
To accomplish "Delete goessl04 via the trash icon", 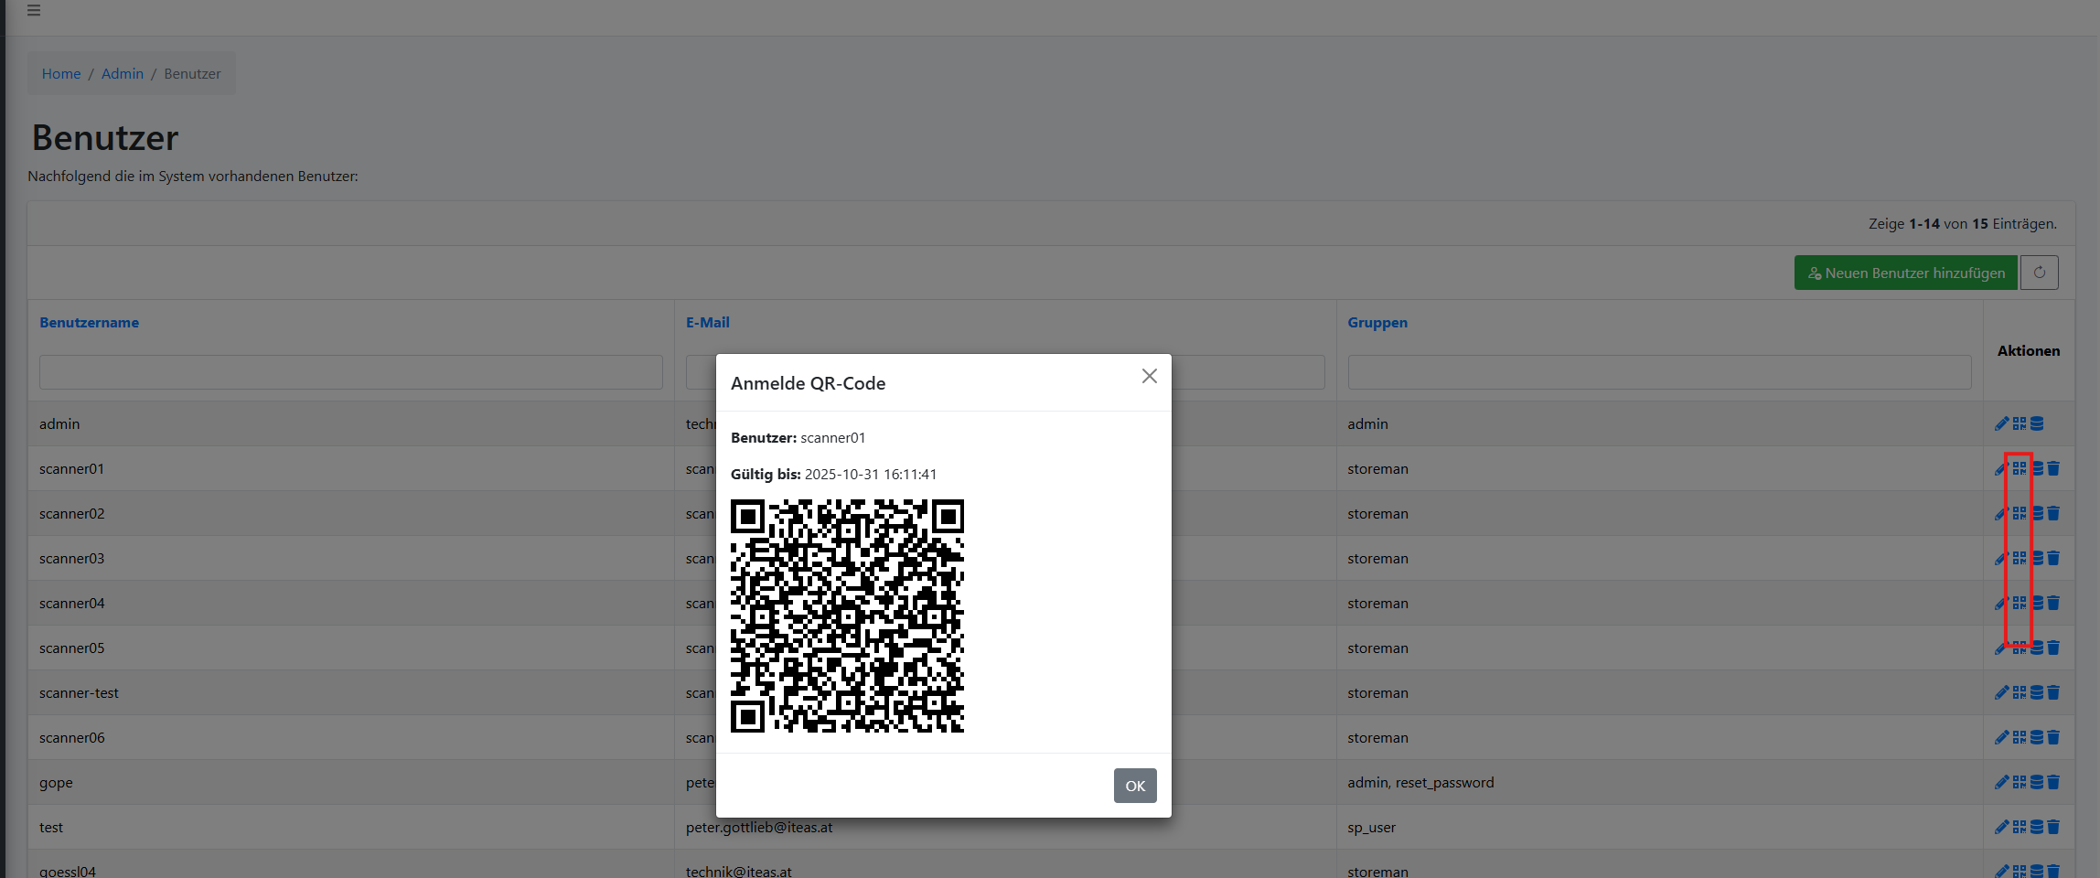I will pos(2054,871).
